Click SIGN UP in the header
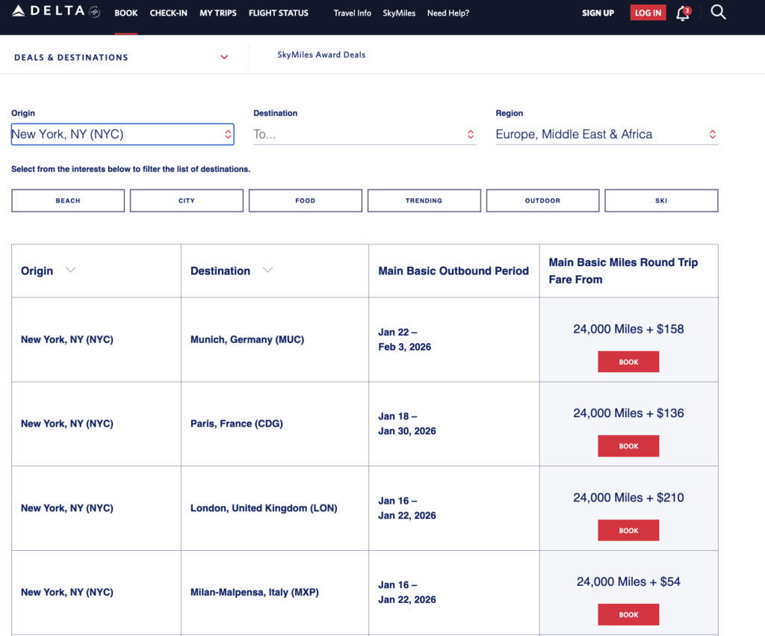Screen dimensions: 765x636 click(x=598, y=13)
